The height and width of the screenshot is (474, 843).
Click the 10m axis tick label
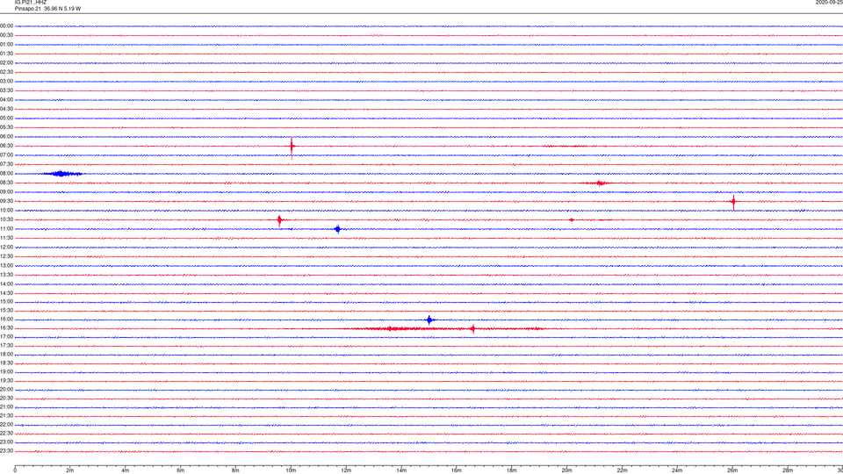tap(291, 470)
